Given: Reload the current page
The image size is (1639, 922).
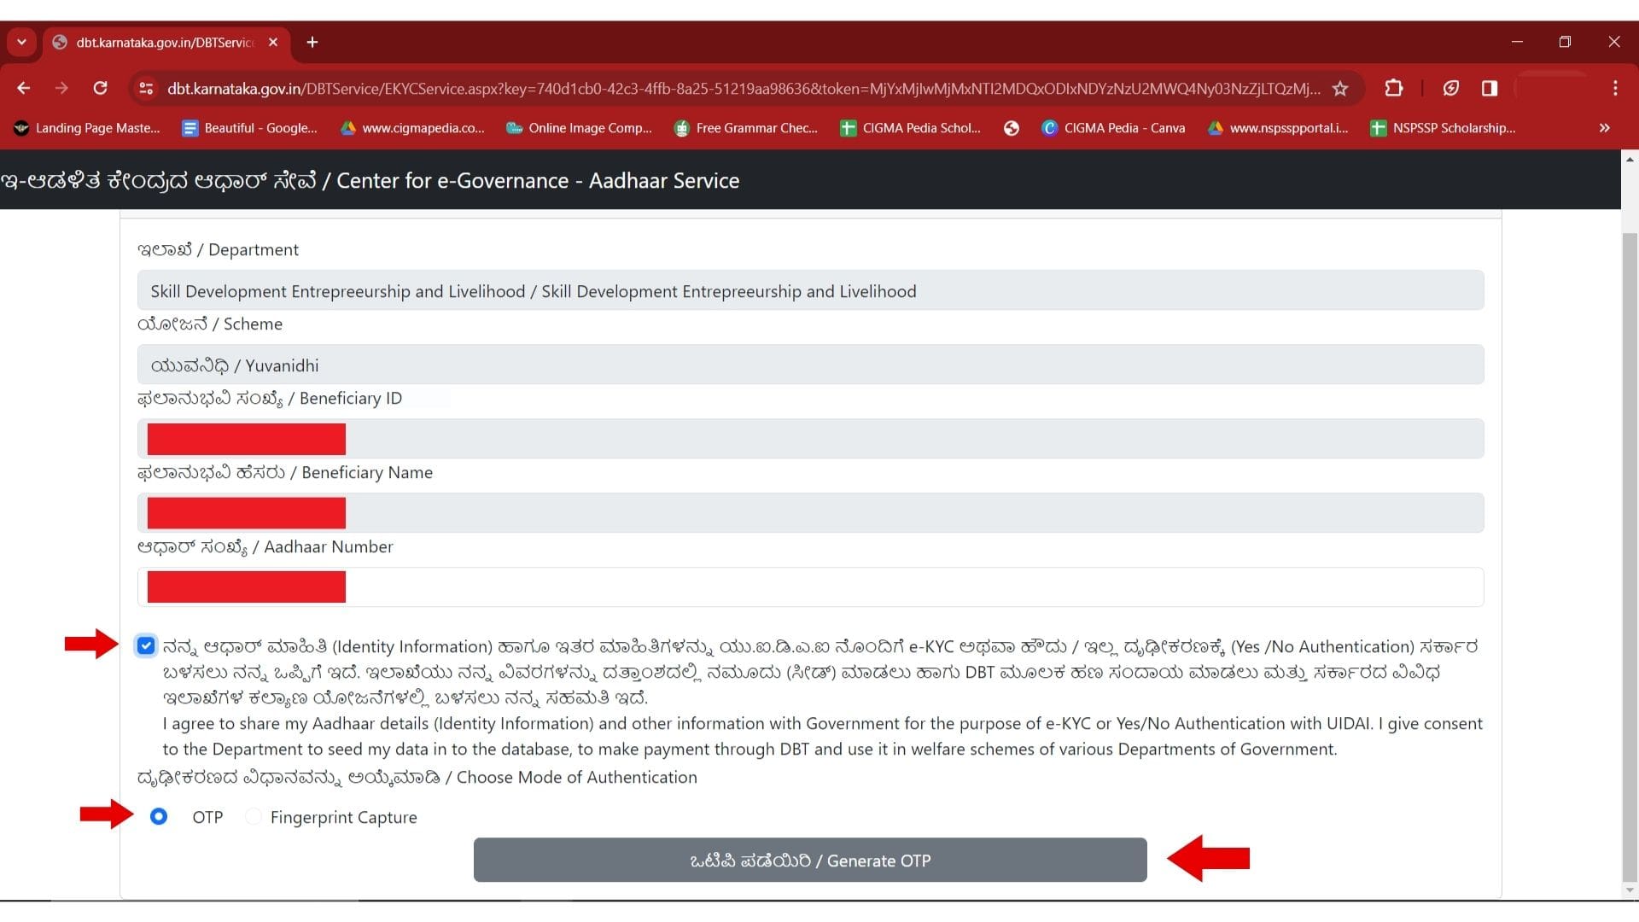Looking at the screenshot, I should tap(100, 88).
